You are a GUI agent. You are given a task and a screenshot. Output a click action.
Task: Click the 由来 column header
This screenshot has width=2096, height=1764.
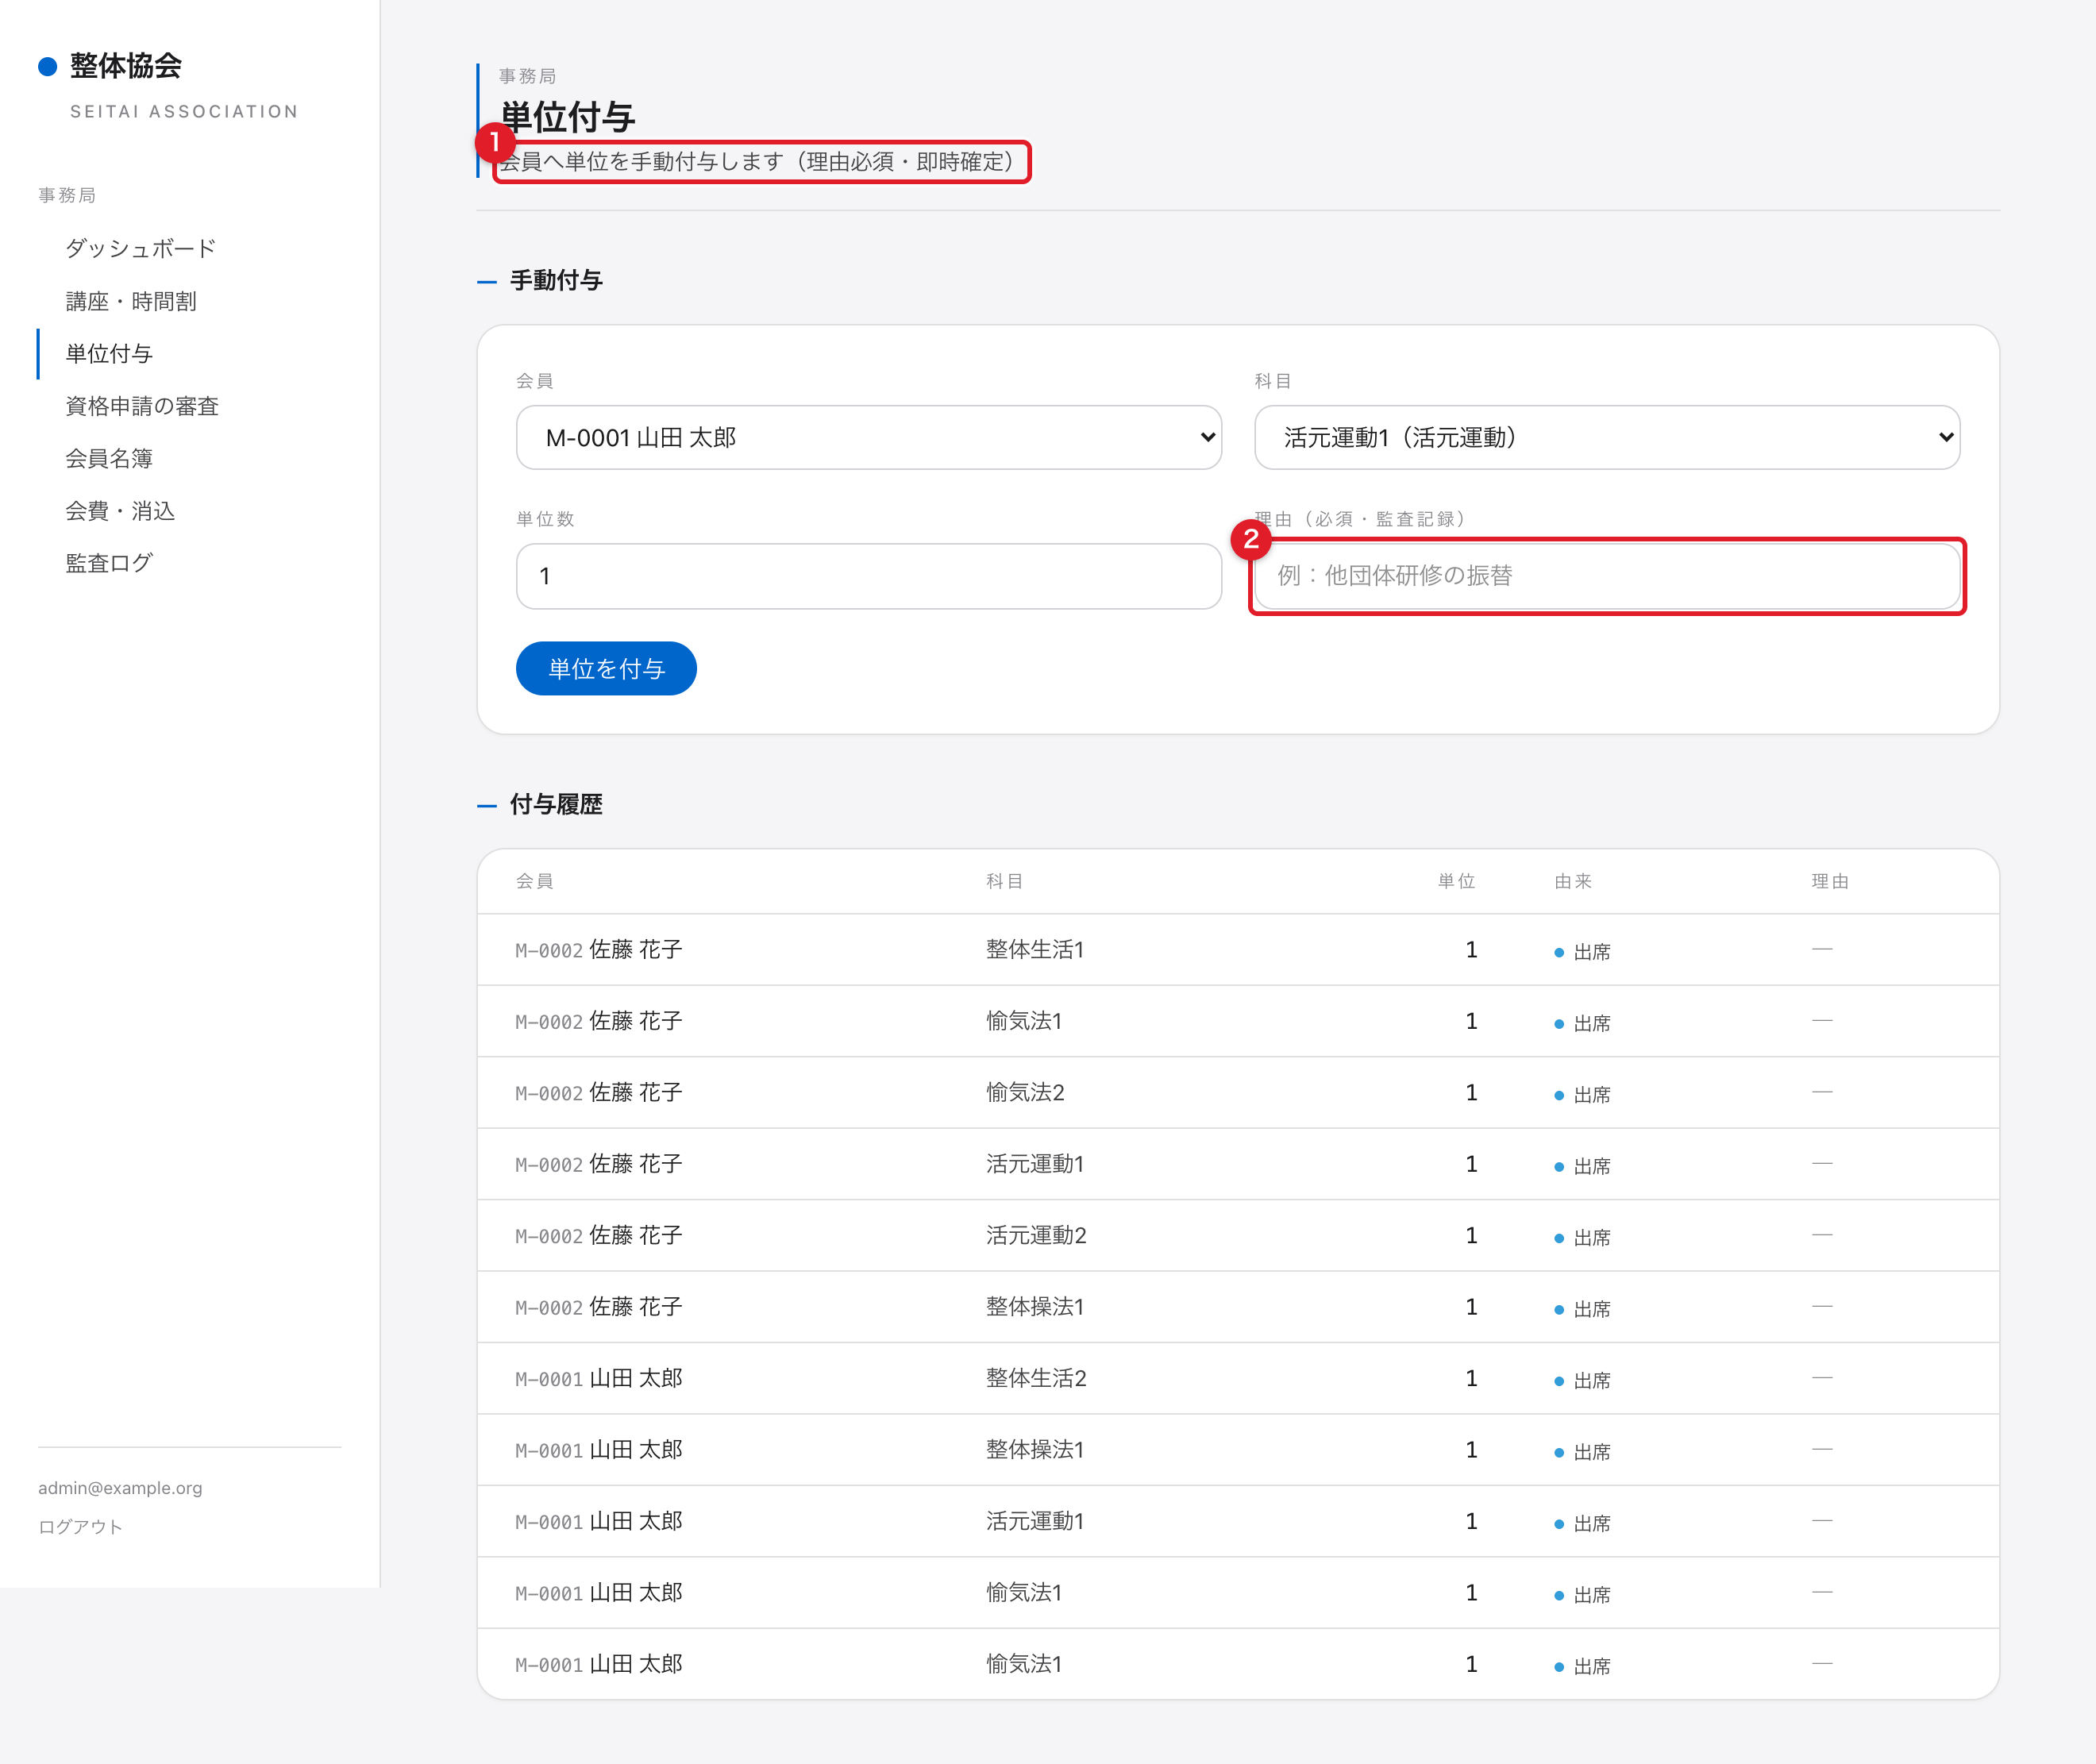tap(1573, 881)
